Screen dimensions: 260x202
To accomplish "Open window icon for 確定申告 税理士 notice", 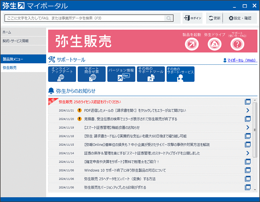I will pyautogui.click(x=248, y=162).
